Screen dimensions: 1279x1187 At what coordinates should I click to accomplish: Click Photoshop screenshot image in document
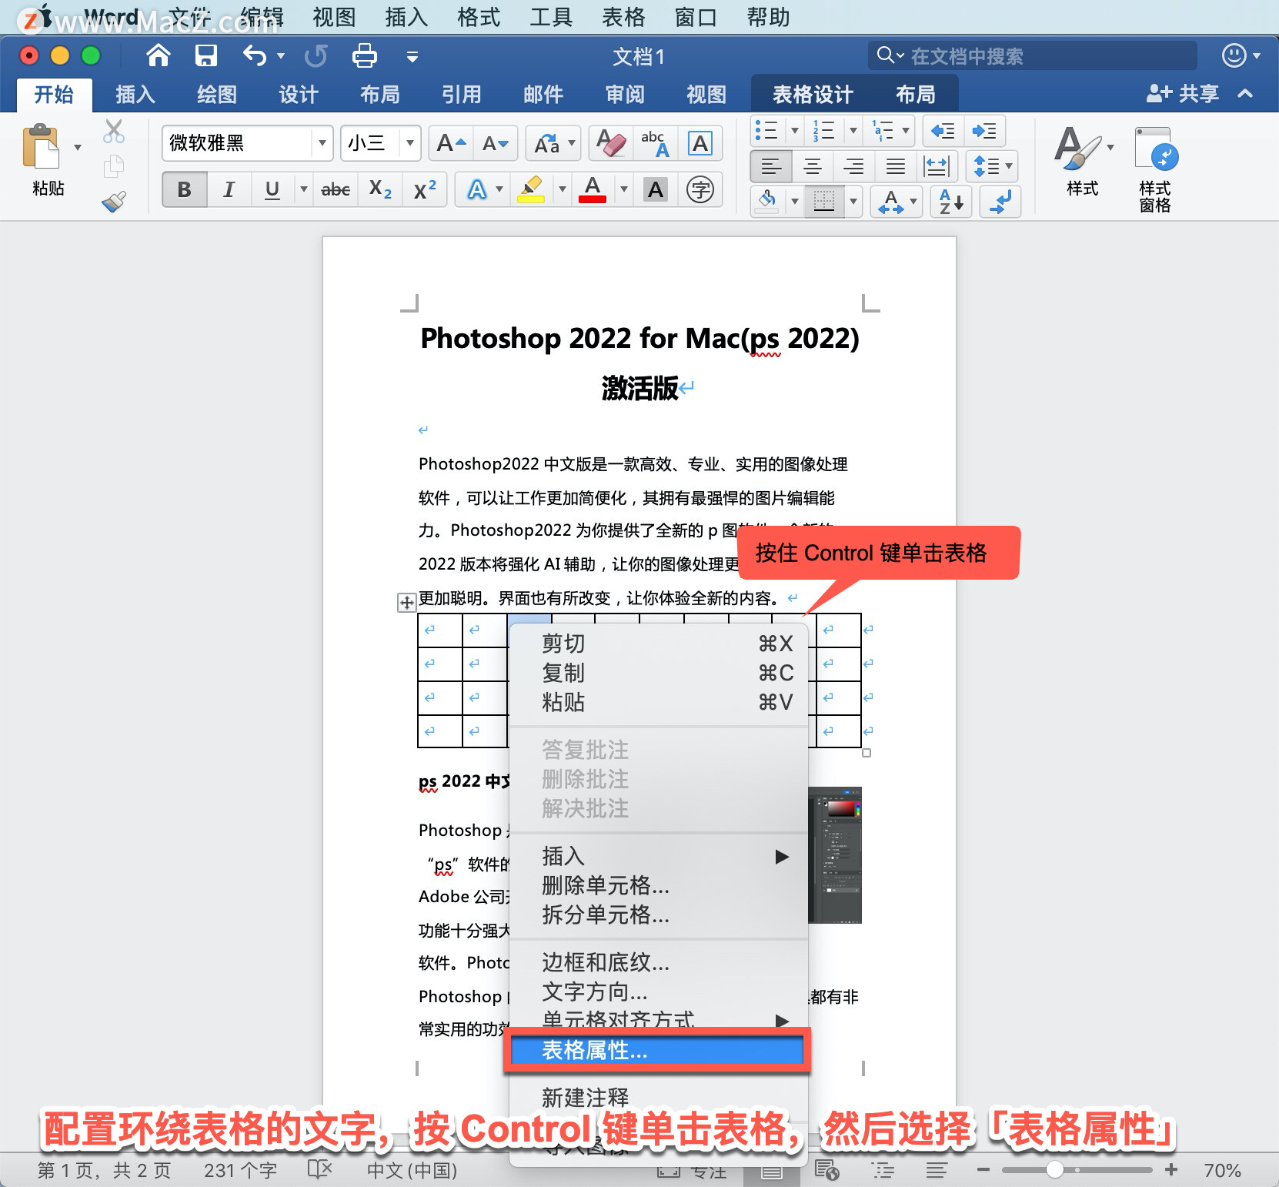pos(835,854)
